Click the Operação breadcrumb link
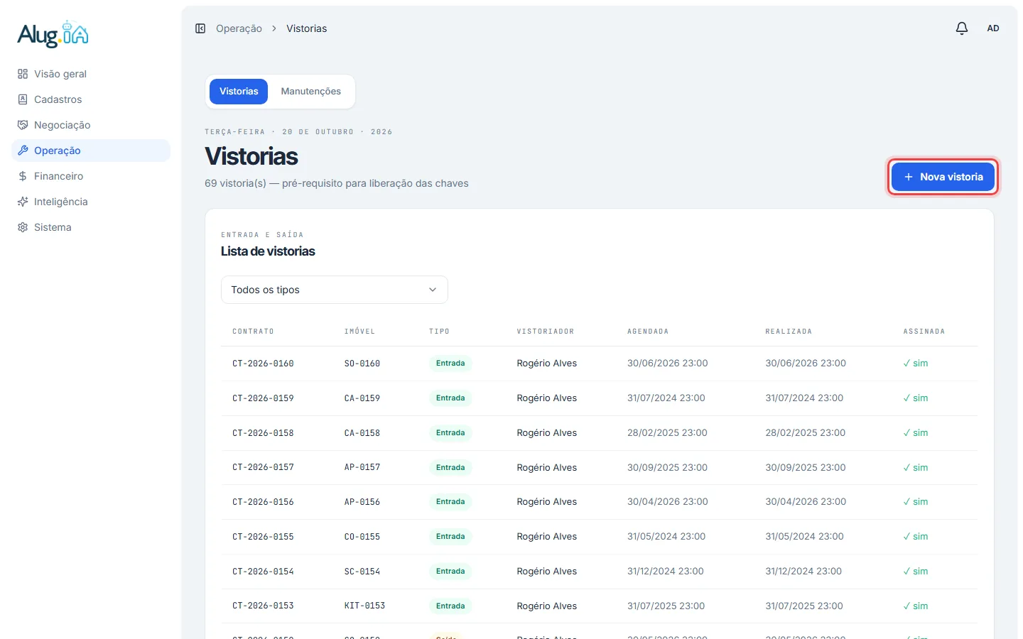The width and height of the screenshot is (1023, 639). (239, 28)
